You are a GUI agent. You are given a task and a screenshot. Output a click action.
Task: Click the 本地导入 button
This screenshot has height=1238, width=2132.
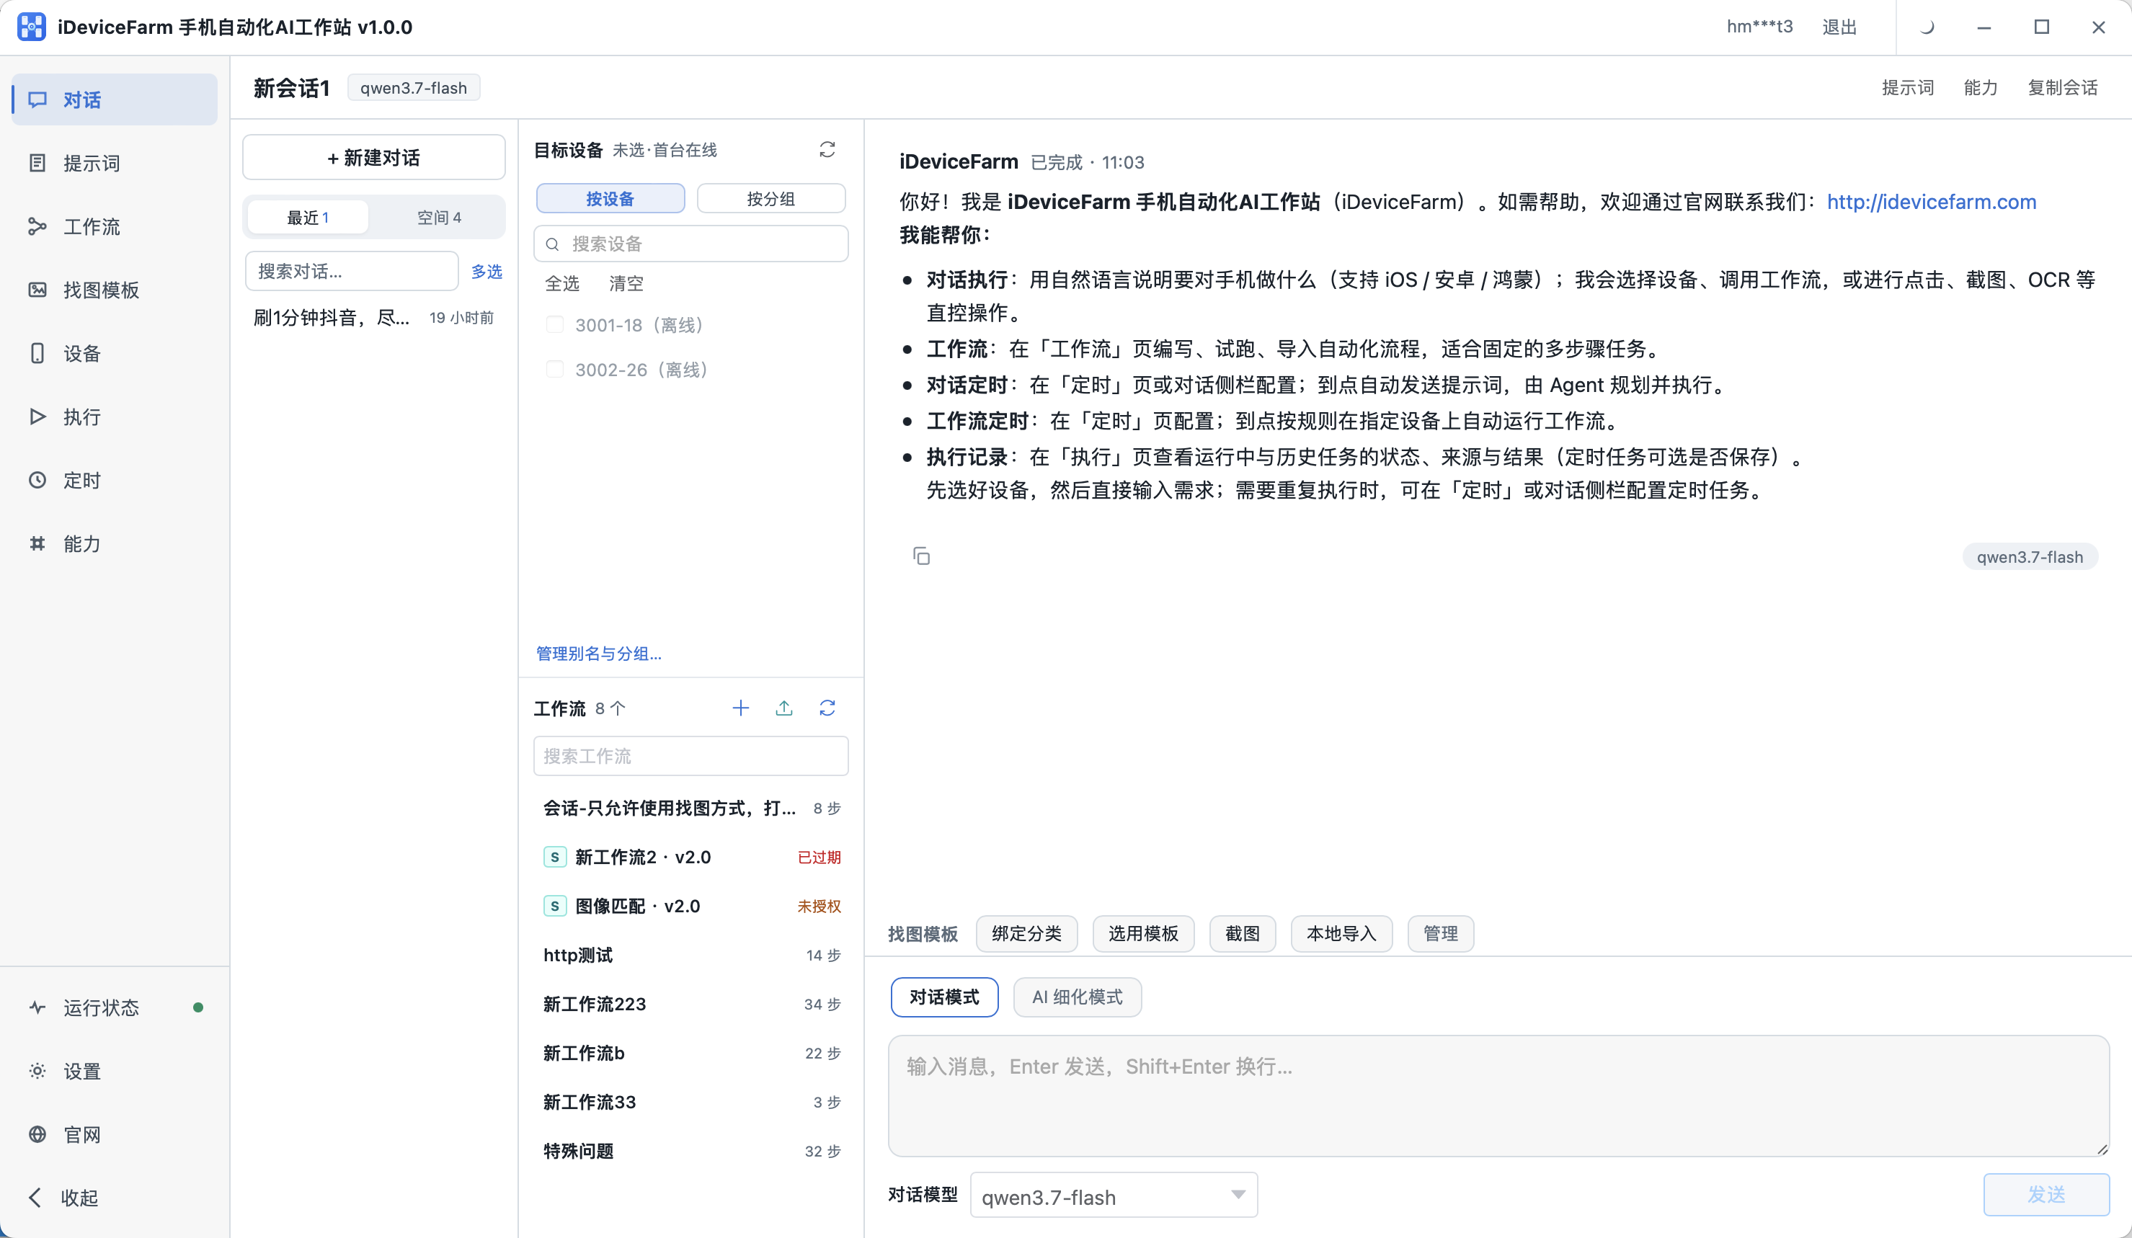point(1341,934)
